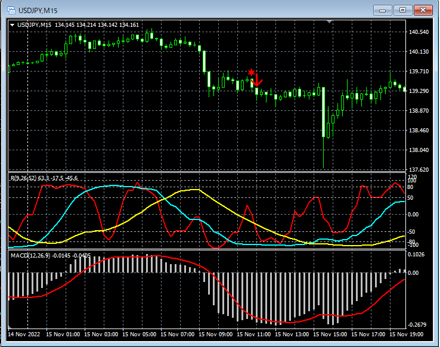This screenshot has width=440, height=347.
Task: Click the red down arrow sell signal
Action: (258, 80)
